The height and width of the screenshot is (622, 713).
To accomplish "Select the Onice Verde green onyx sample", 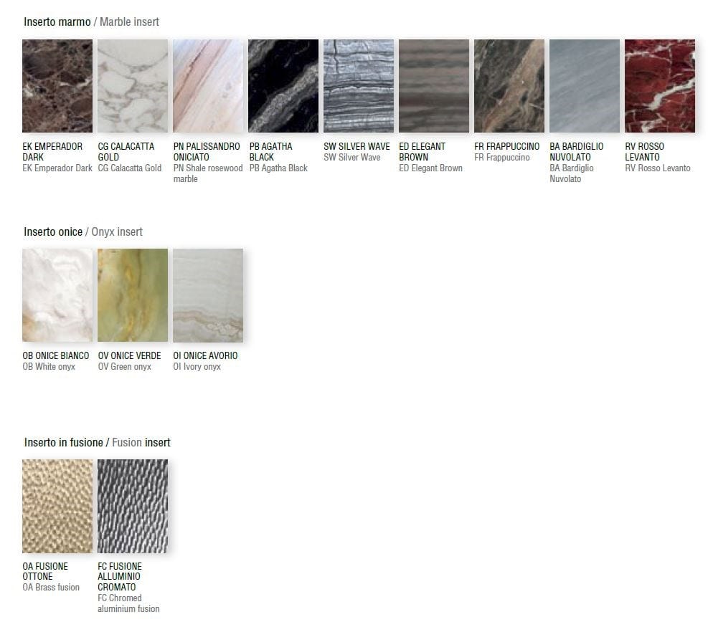I will (133, 295).
